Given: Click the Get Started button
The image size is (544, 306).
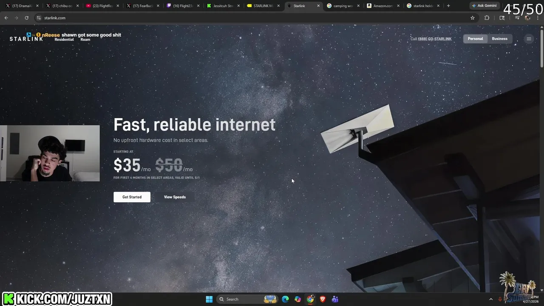Looking at the screenshot, I should 132,197.
